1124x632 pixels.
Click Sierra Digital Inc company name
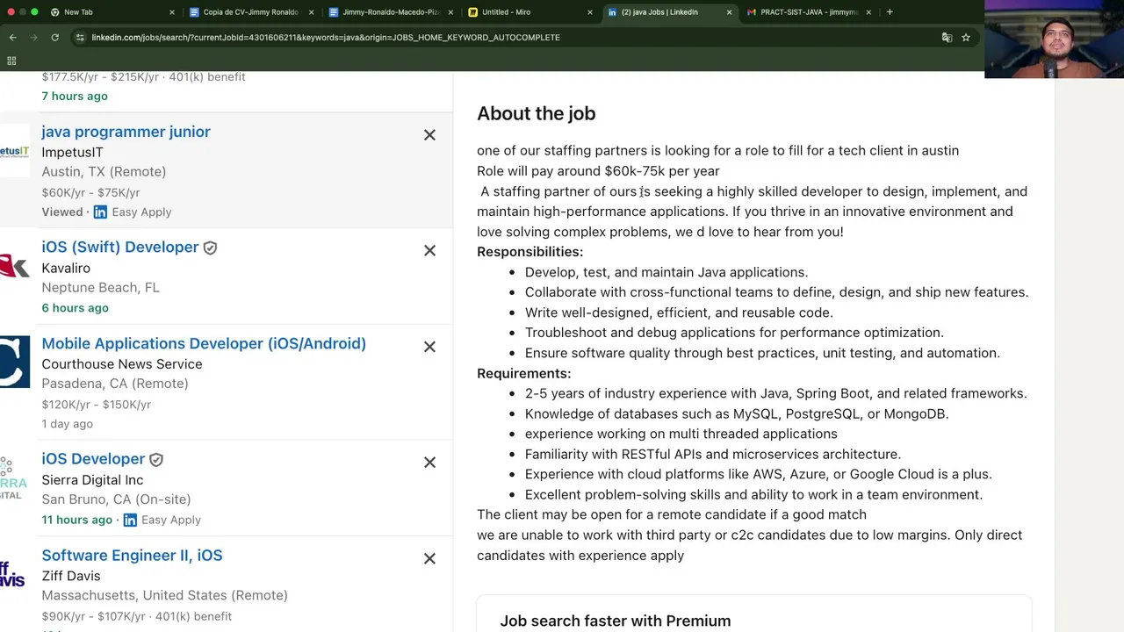(92, 480)
